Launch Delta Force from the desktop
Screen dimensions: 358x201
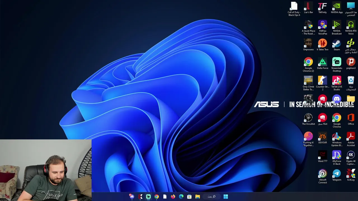point(322,64)
